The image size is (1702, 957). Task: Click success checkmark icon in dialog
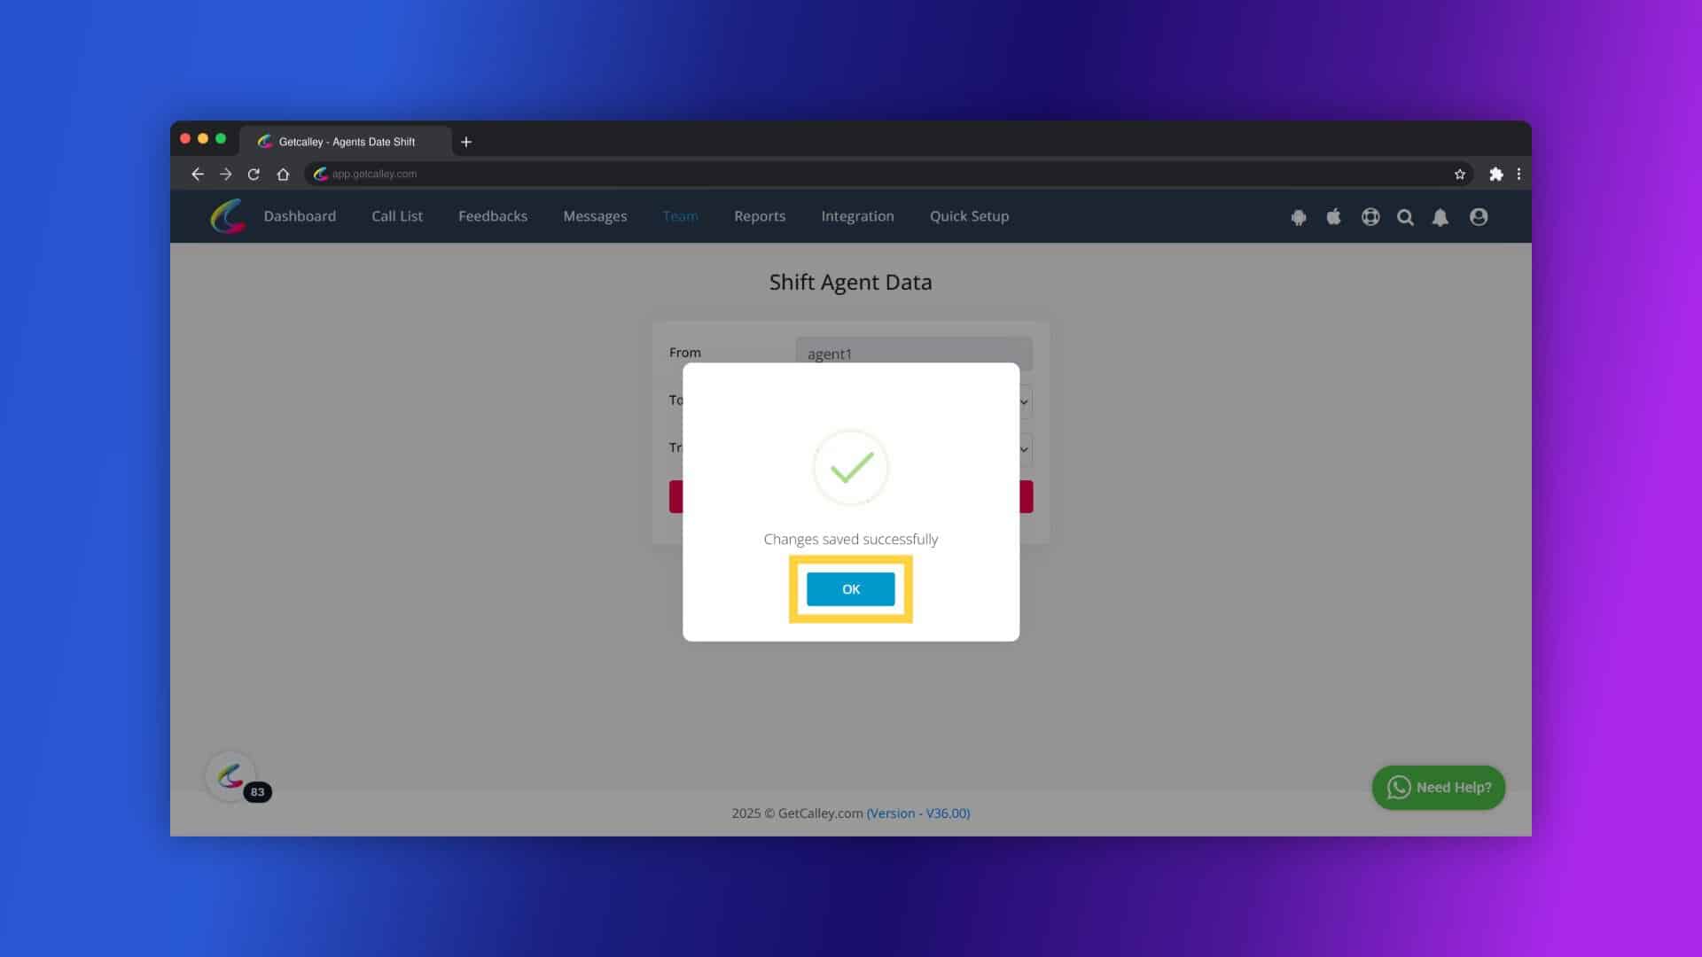click(851, 467)
